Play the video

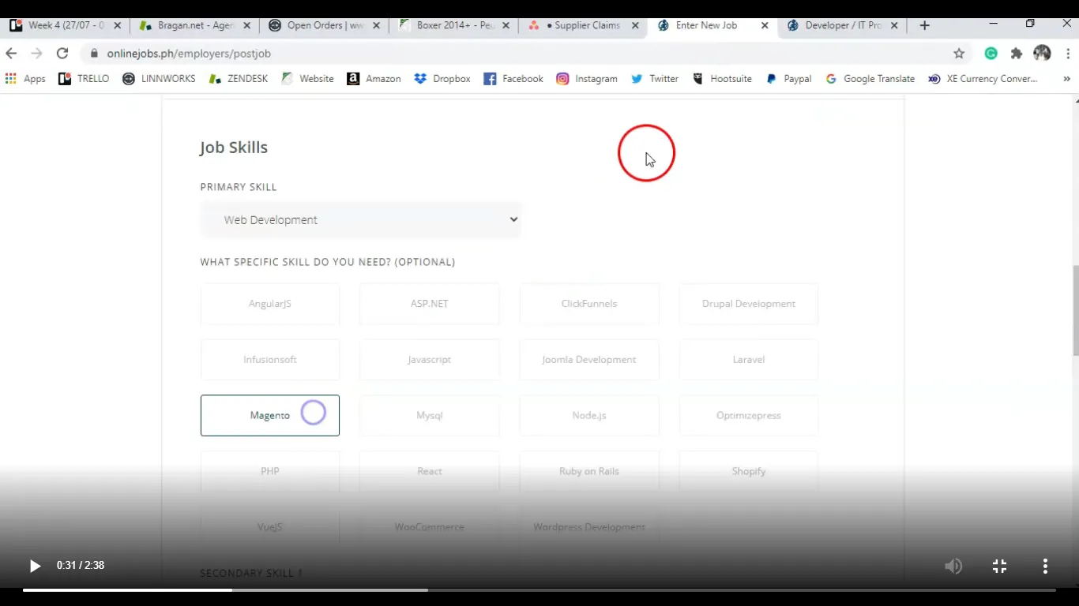coord(34,566)
